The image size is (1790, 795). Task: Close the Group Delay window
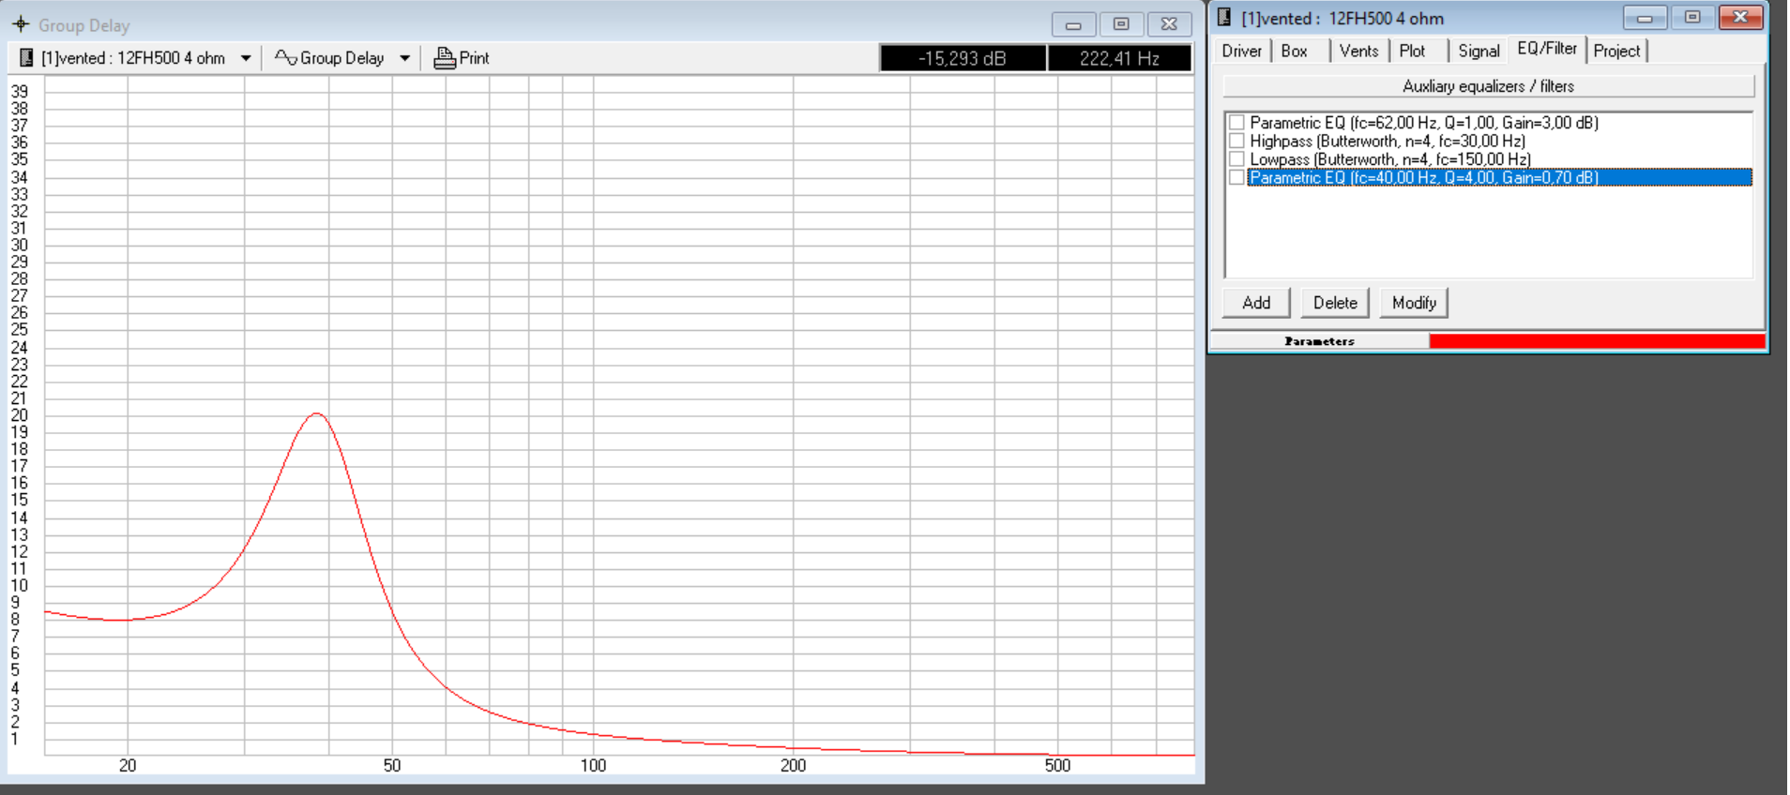pos(1169,24)
